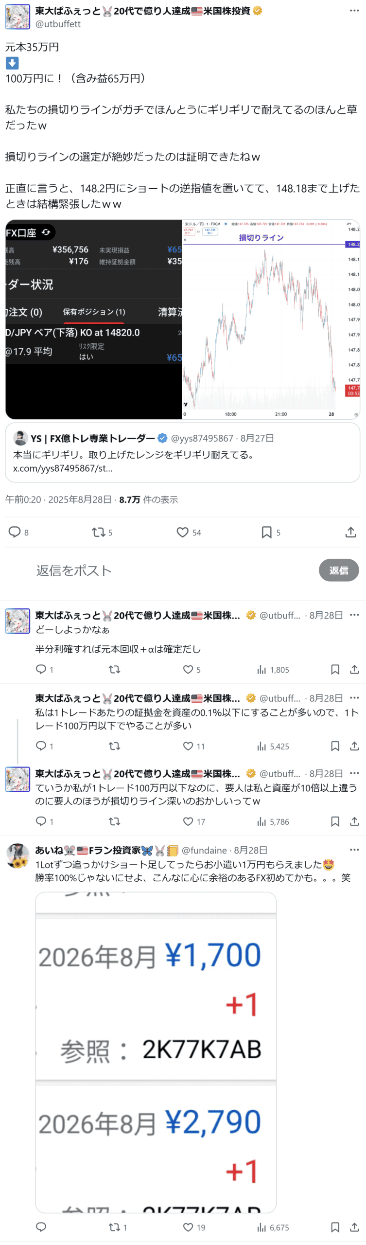
Task: Open the x.com/yys87495867 link in quoted post
Action: pyautogui.click(x=63, y=468)
